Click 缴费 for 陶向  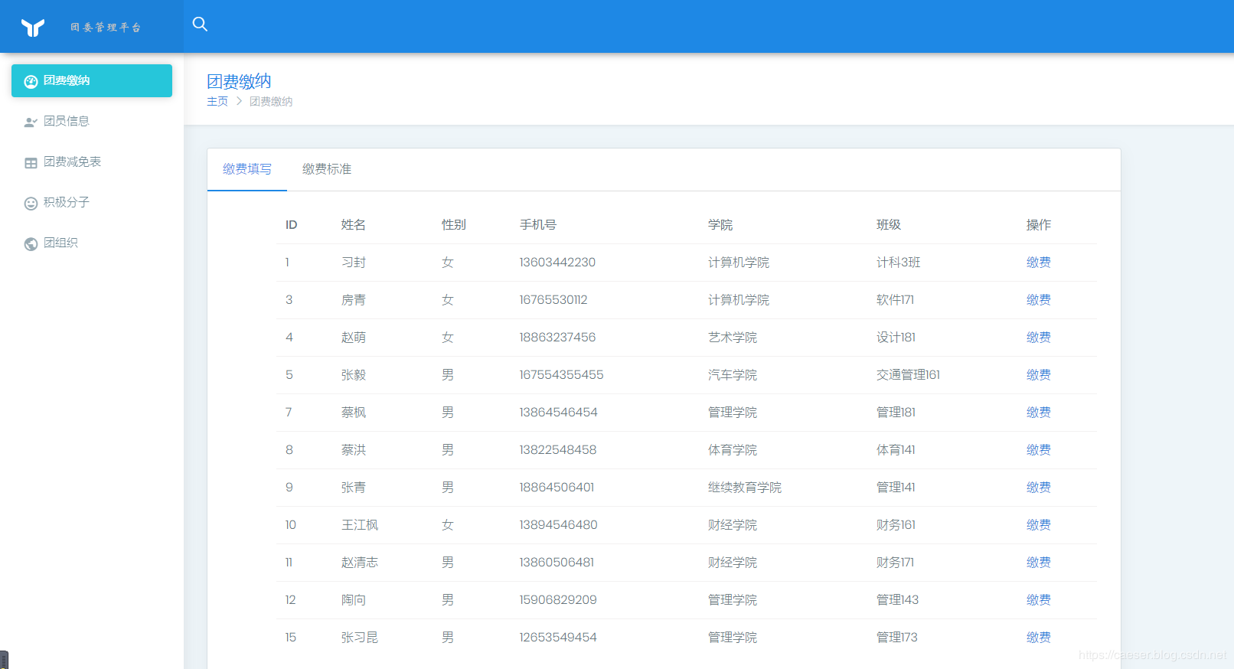1039,600
